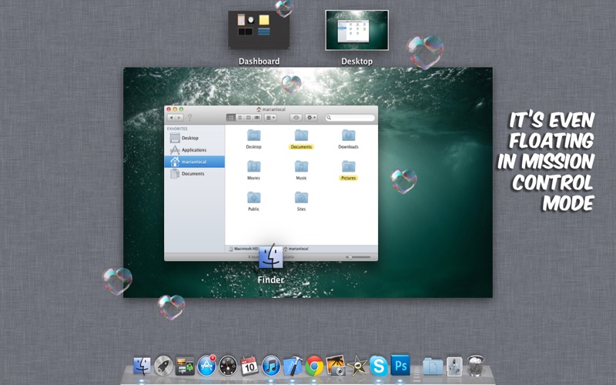Select the Desktop folder in file grid

(x=254, y=139)
